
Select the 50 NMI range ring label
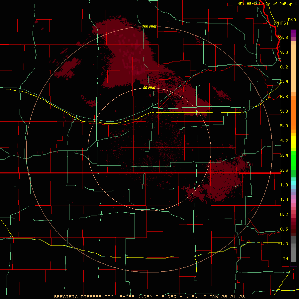tap(149, 88)
